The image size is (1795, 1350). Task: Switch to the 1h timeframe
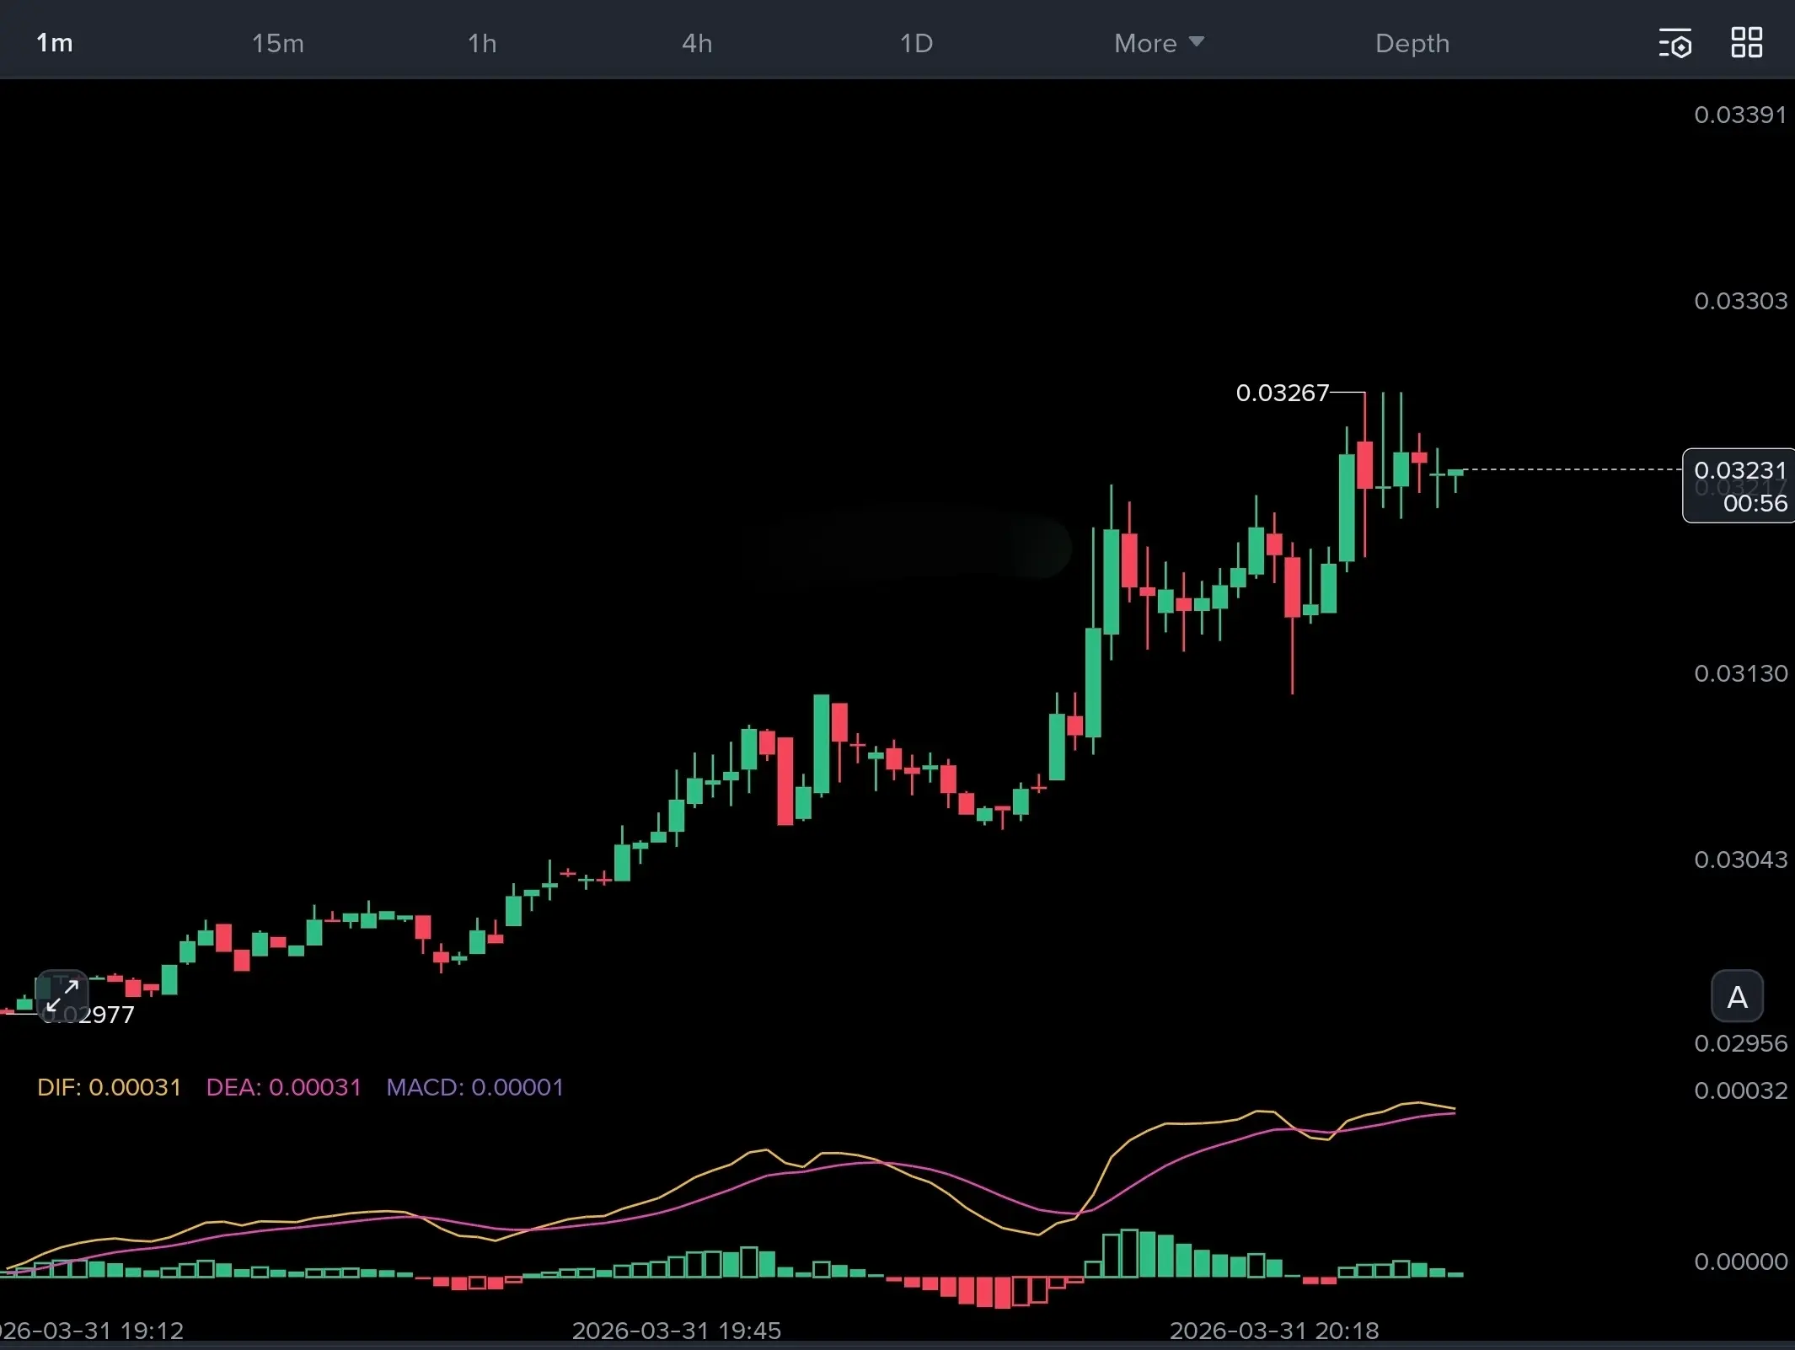(482, 43)
